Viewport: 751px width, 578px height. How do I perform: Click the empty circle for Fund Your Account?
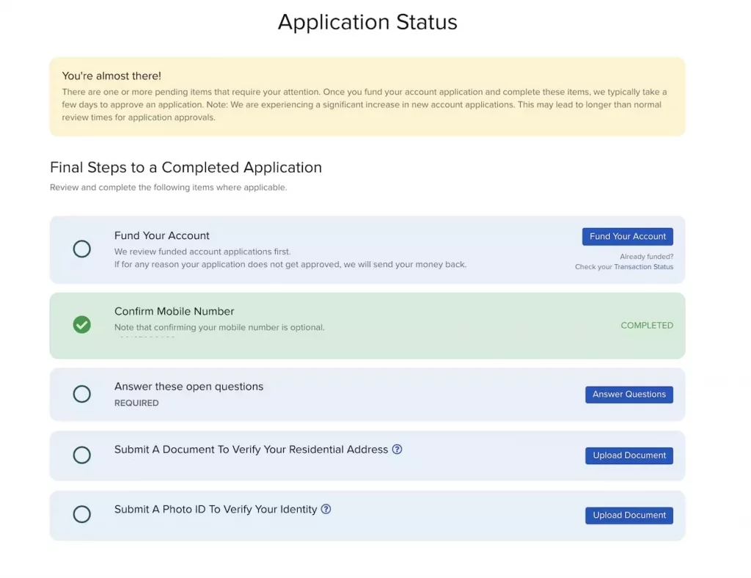(82, 249)
